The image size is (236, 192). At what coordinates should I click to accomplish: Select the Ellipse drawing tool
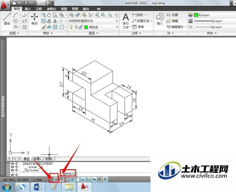[x=15, y=27]
